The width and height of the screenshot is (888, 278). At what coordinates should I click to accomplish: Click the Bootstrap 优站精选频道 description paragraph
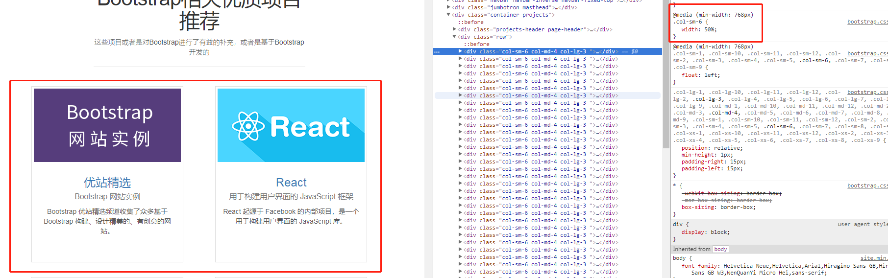[x=107, y=221]
